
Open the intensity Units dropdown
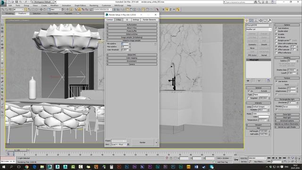[260, 107]
